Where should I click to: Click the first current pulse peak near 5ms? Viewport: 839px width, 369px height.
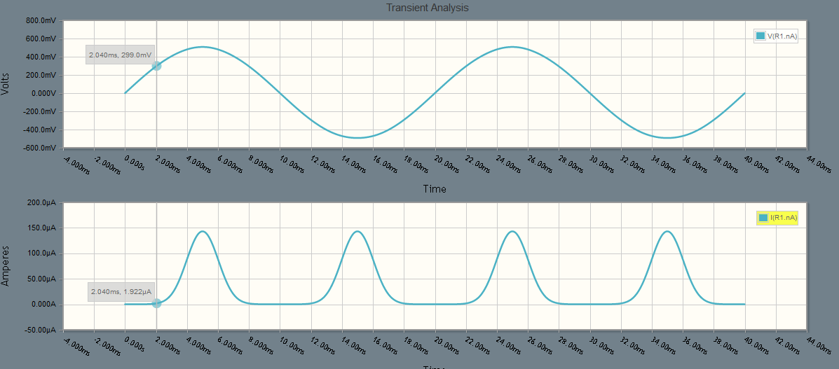coord(203,231)
